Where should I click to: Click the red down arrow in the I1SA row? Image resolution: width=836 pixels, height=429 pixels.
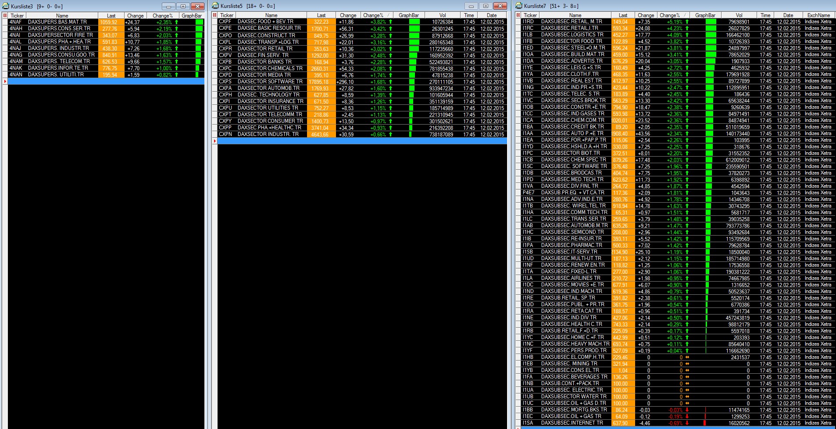[x=687, y=423]
